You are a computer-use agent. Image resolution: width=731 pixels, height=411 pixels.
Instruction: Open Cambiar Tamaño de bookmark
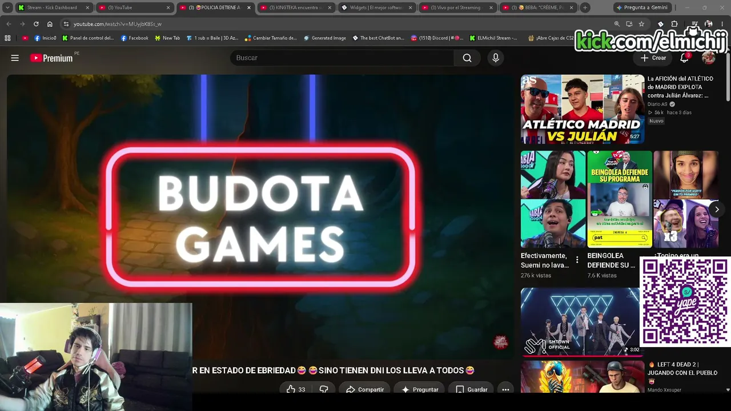pos(271,38)
